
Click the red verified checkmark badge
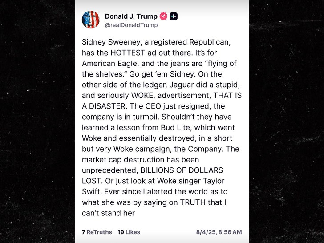(x=163, y=16)
